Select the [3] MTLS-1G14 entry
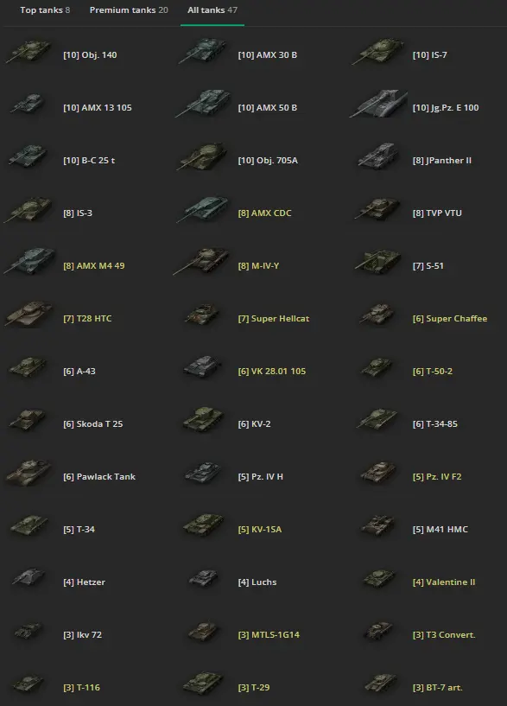The height and width of the screenshot is (706, 507). (x=269, y=634)
